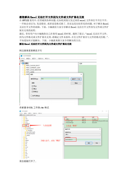This screenshot has width=128, height=181.
Task: Select the OpenWithProgids subkey
Action: click(x=31, y=132)
